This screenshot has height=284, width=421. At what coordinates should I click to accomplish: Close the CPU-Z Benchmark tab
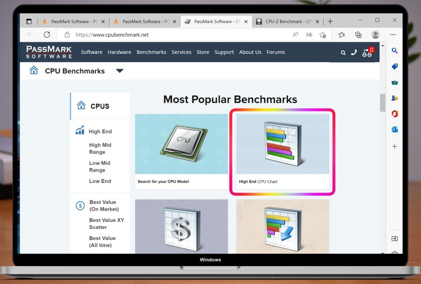click(317, 22)
